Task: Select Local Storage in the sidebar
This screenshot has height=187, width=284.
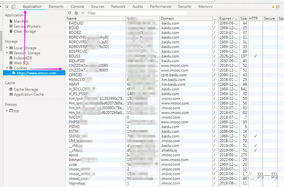Action: pyautogui.click(x=25, y=48)
